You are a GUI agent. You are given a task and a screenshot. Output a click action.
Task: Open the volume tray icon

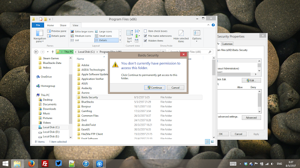[272, 164]
